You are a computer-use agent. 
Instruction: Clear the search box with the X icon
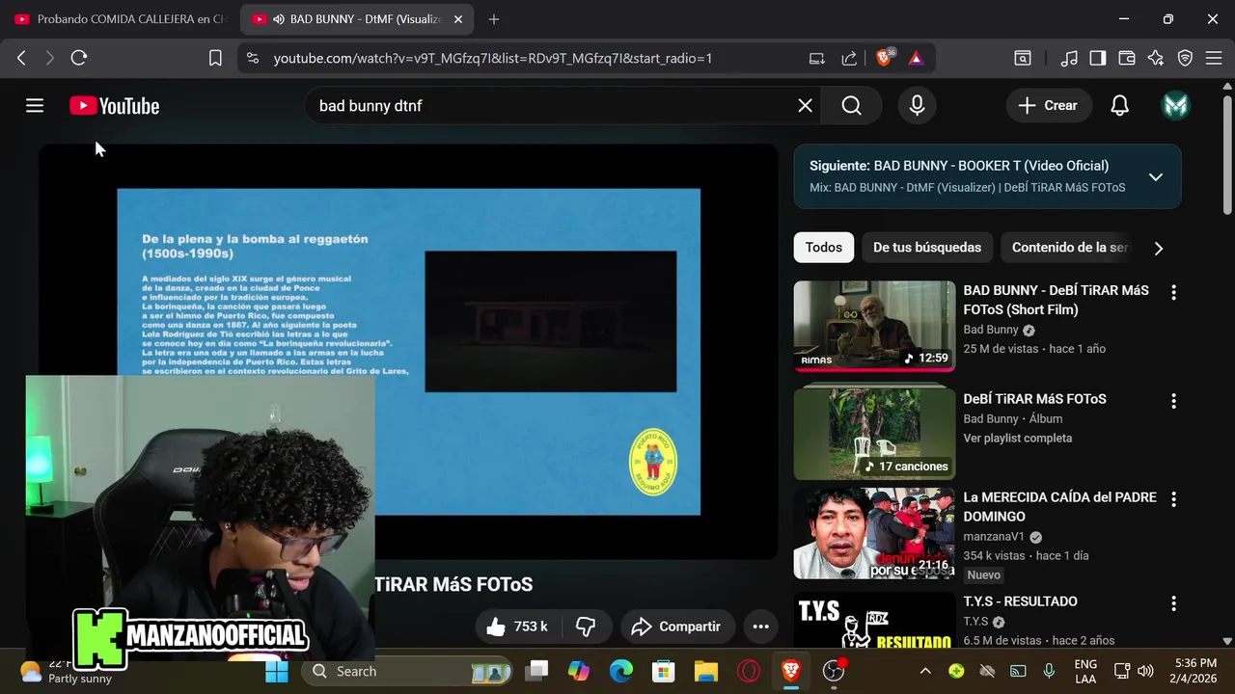[805, 106]
